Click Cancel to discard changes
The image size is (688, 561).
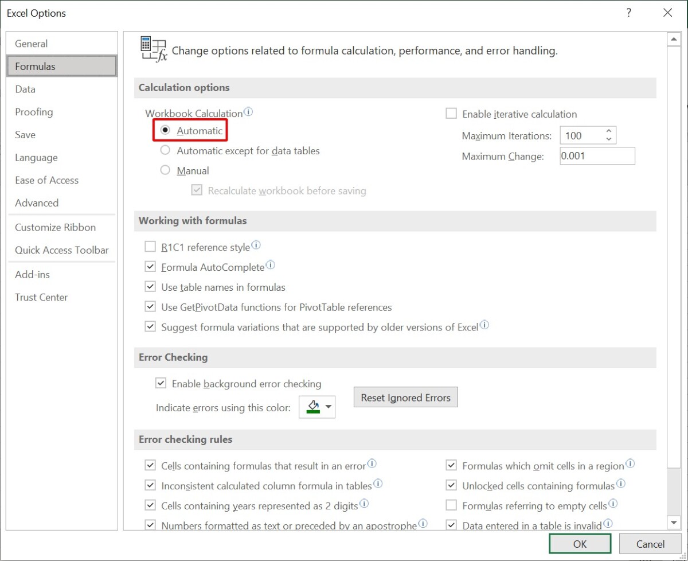click(650, 544)
